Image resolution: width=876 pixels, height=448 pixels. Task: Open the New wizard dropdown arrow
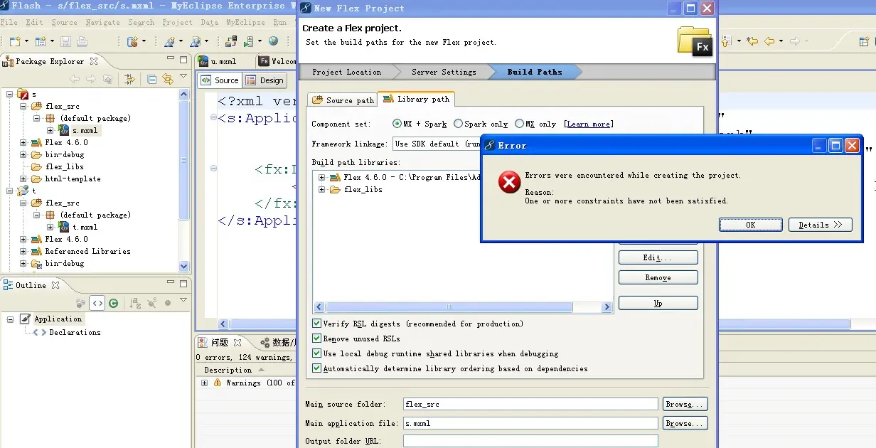point(27,42)
